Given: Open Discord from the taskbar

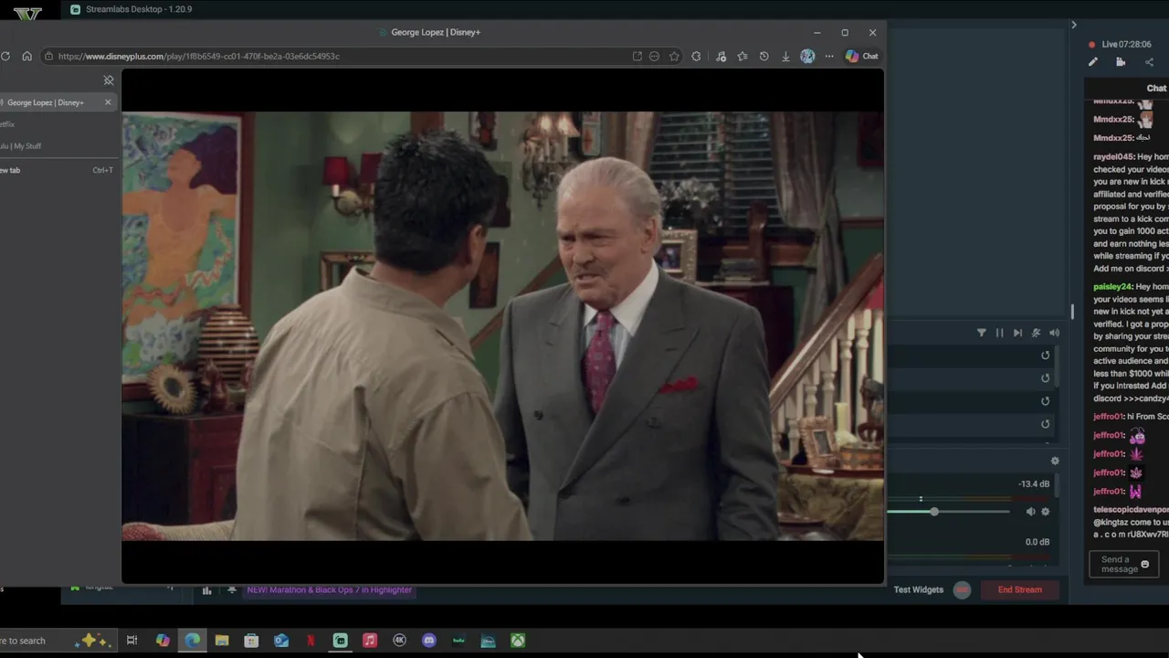Looking at the screenshot, I should coord(429,641).
